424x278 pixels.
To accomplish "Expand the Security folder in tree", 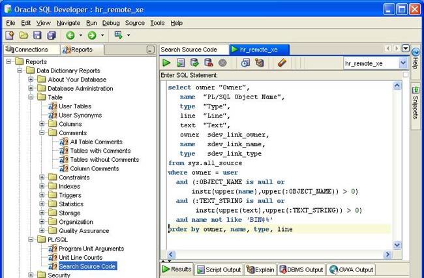I will 31,275.
